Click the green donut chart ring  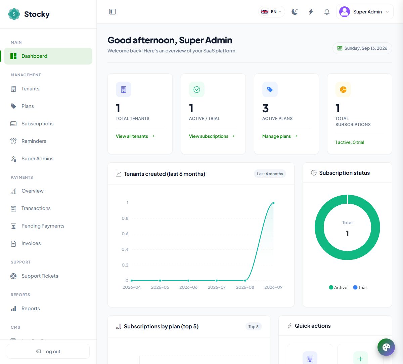[319, 228]
